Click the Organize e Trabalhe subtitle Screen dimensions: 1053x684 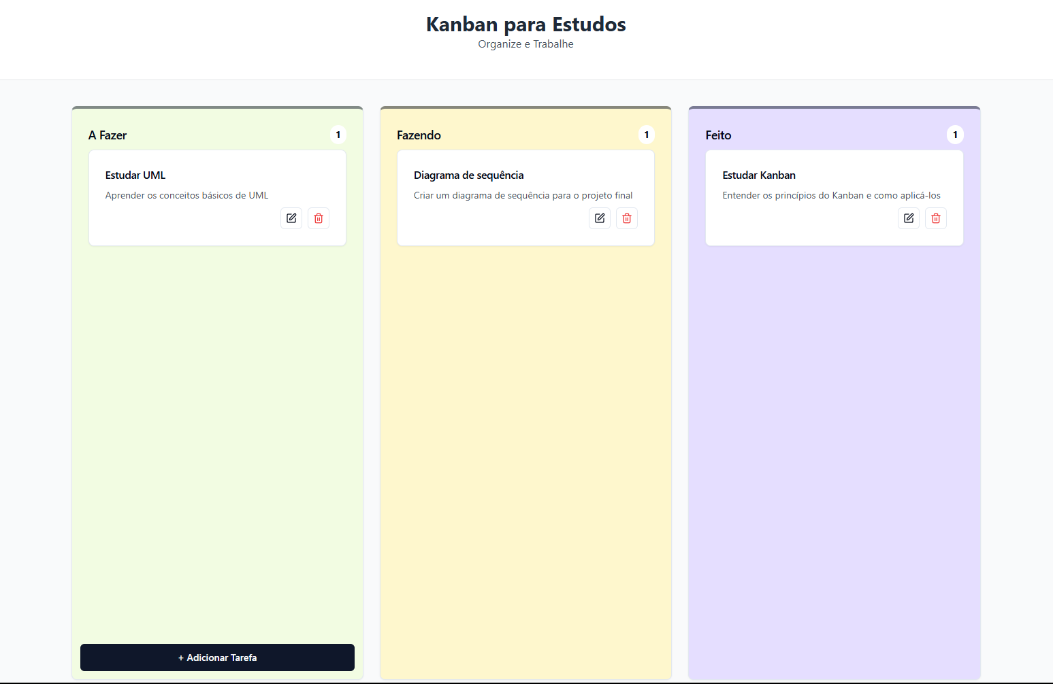[525, 44]
